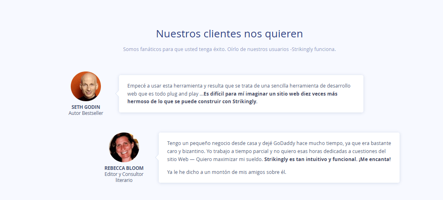The width and height of the screenshot is (443, 200).
Task: Click the heading "Nuestros clientes nos quieren"
Action: [230, 34]
